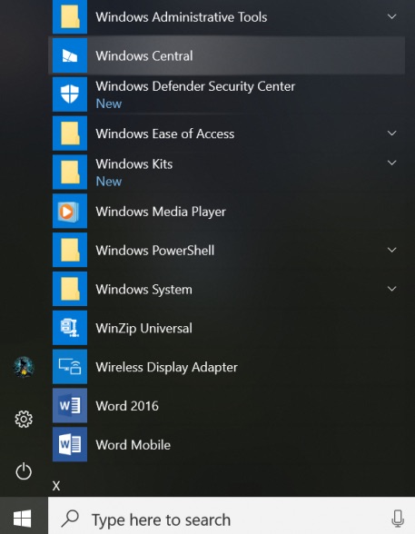The image size is (415, 534).
Task: Select the Windows Media Player label
Action: [x=161, y=212]
